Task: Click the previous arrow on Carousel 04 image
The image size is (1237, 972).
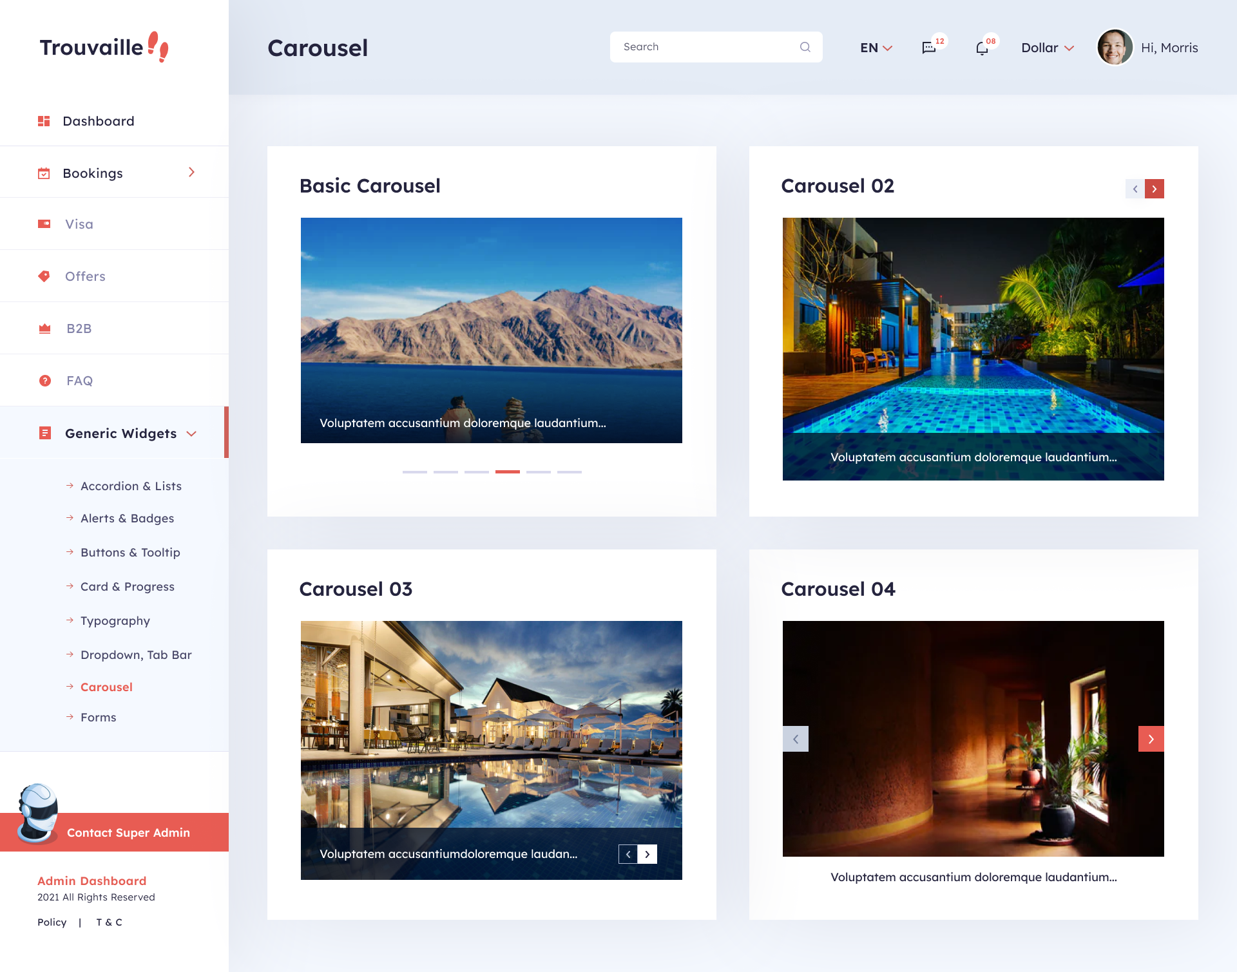Action: coord(796,739)
